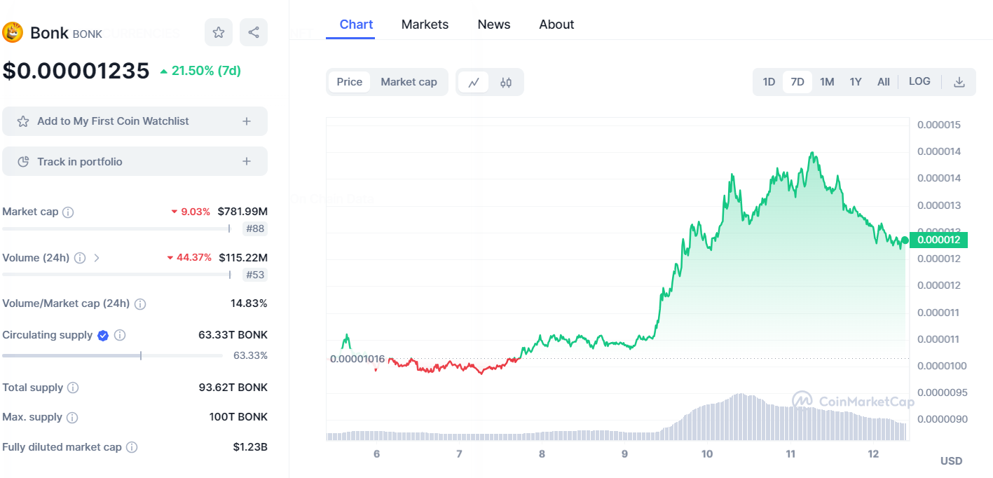This screenshot has width=993, height=478.
Task: Set chart range to 1M
Action: pos(827,82)
